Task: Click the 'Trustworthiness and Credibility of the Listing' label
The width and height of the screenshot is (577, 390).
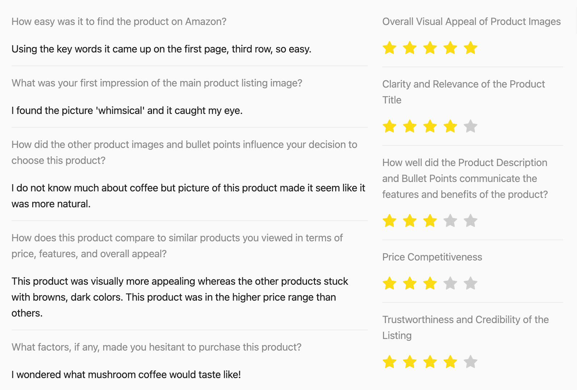Action: tap(466, 327)
